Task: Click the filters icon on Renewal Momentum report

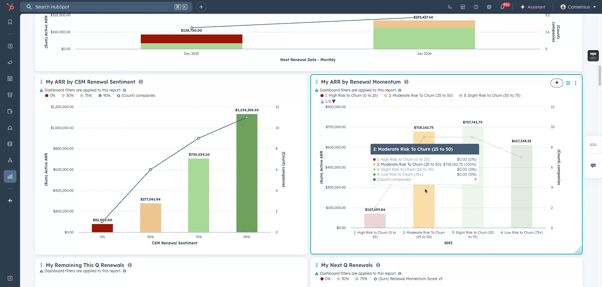Action: (x=568, y=83)
